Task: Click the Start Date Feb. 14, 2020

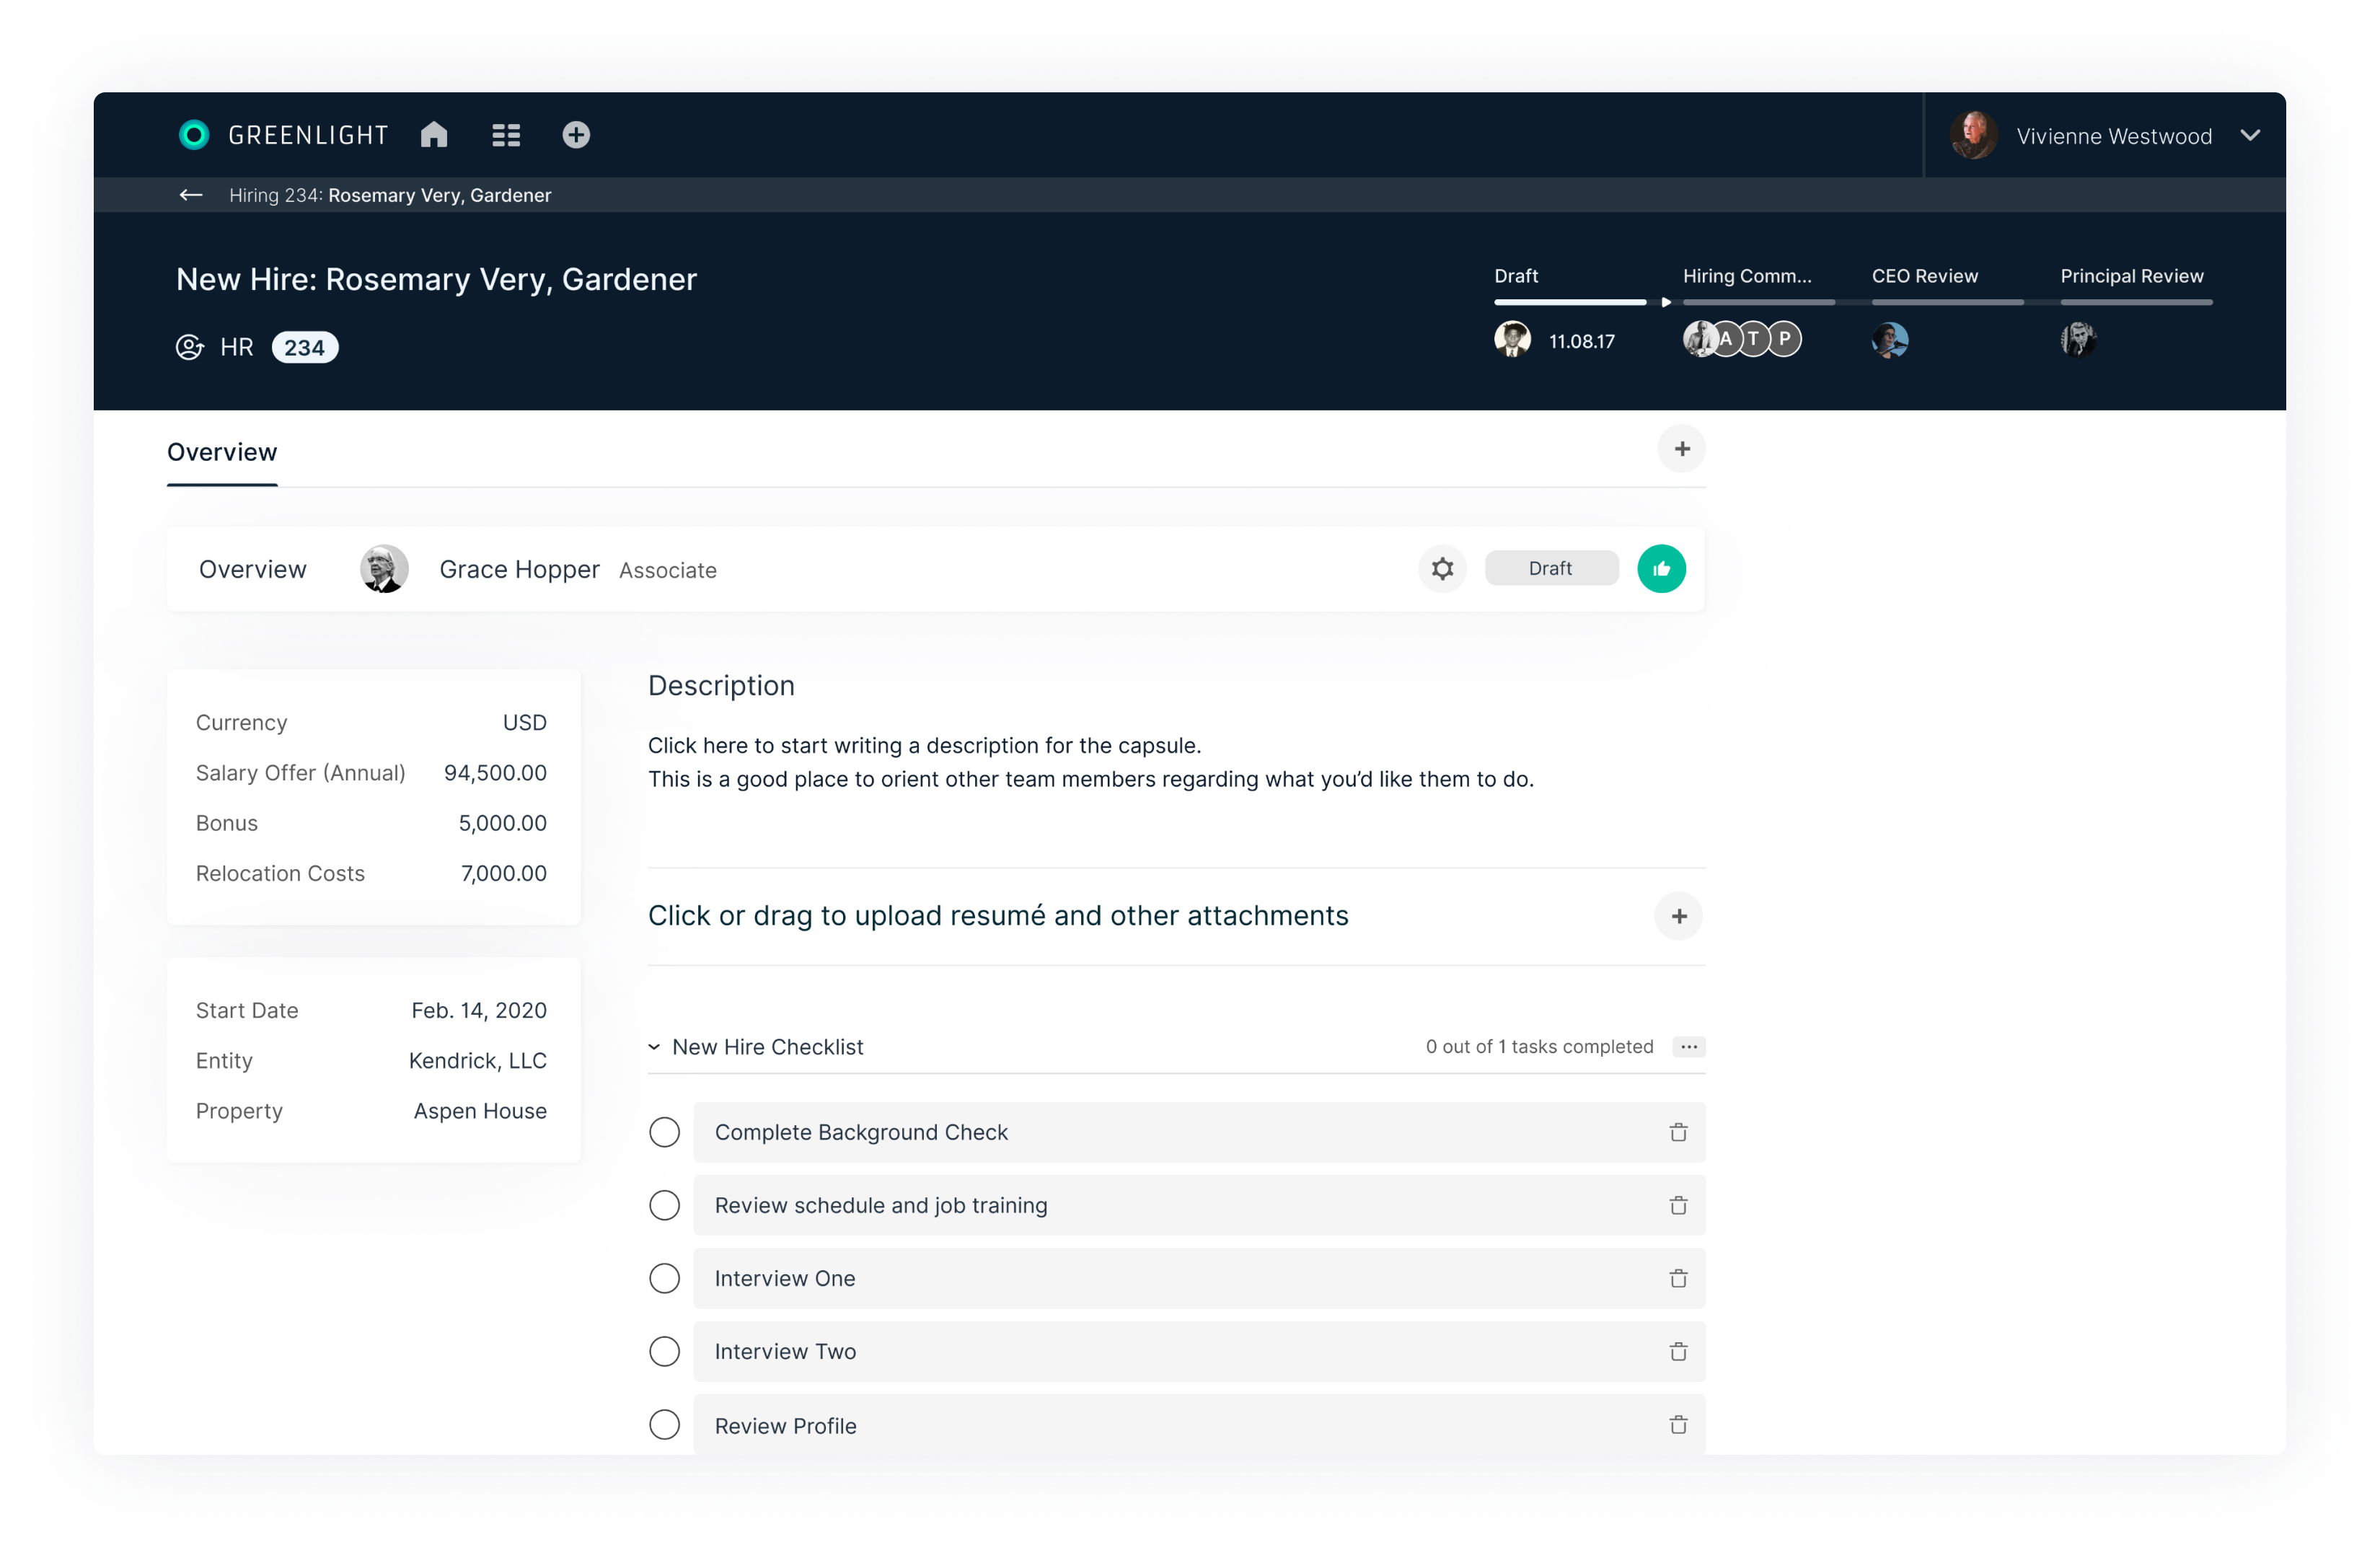Action: (x=479, y=1010)
